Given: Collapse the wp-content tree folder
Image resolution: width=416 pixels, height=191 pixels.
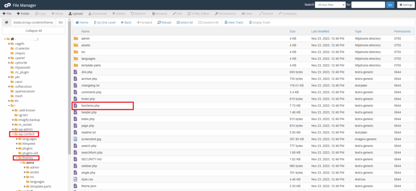Looking at the screenshot, I should 13,134.
